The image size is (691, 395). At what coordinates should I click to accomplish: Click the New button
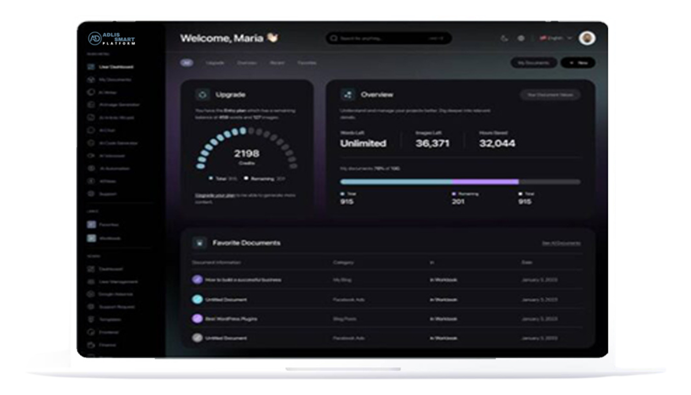pos(578,63)
